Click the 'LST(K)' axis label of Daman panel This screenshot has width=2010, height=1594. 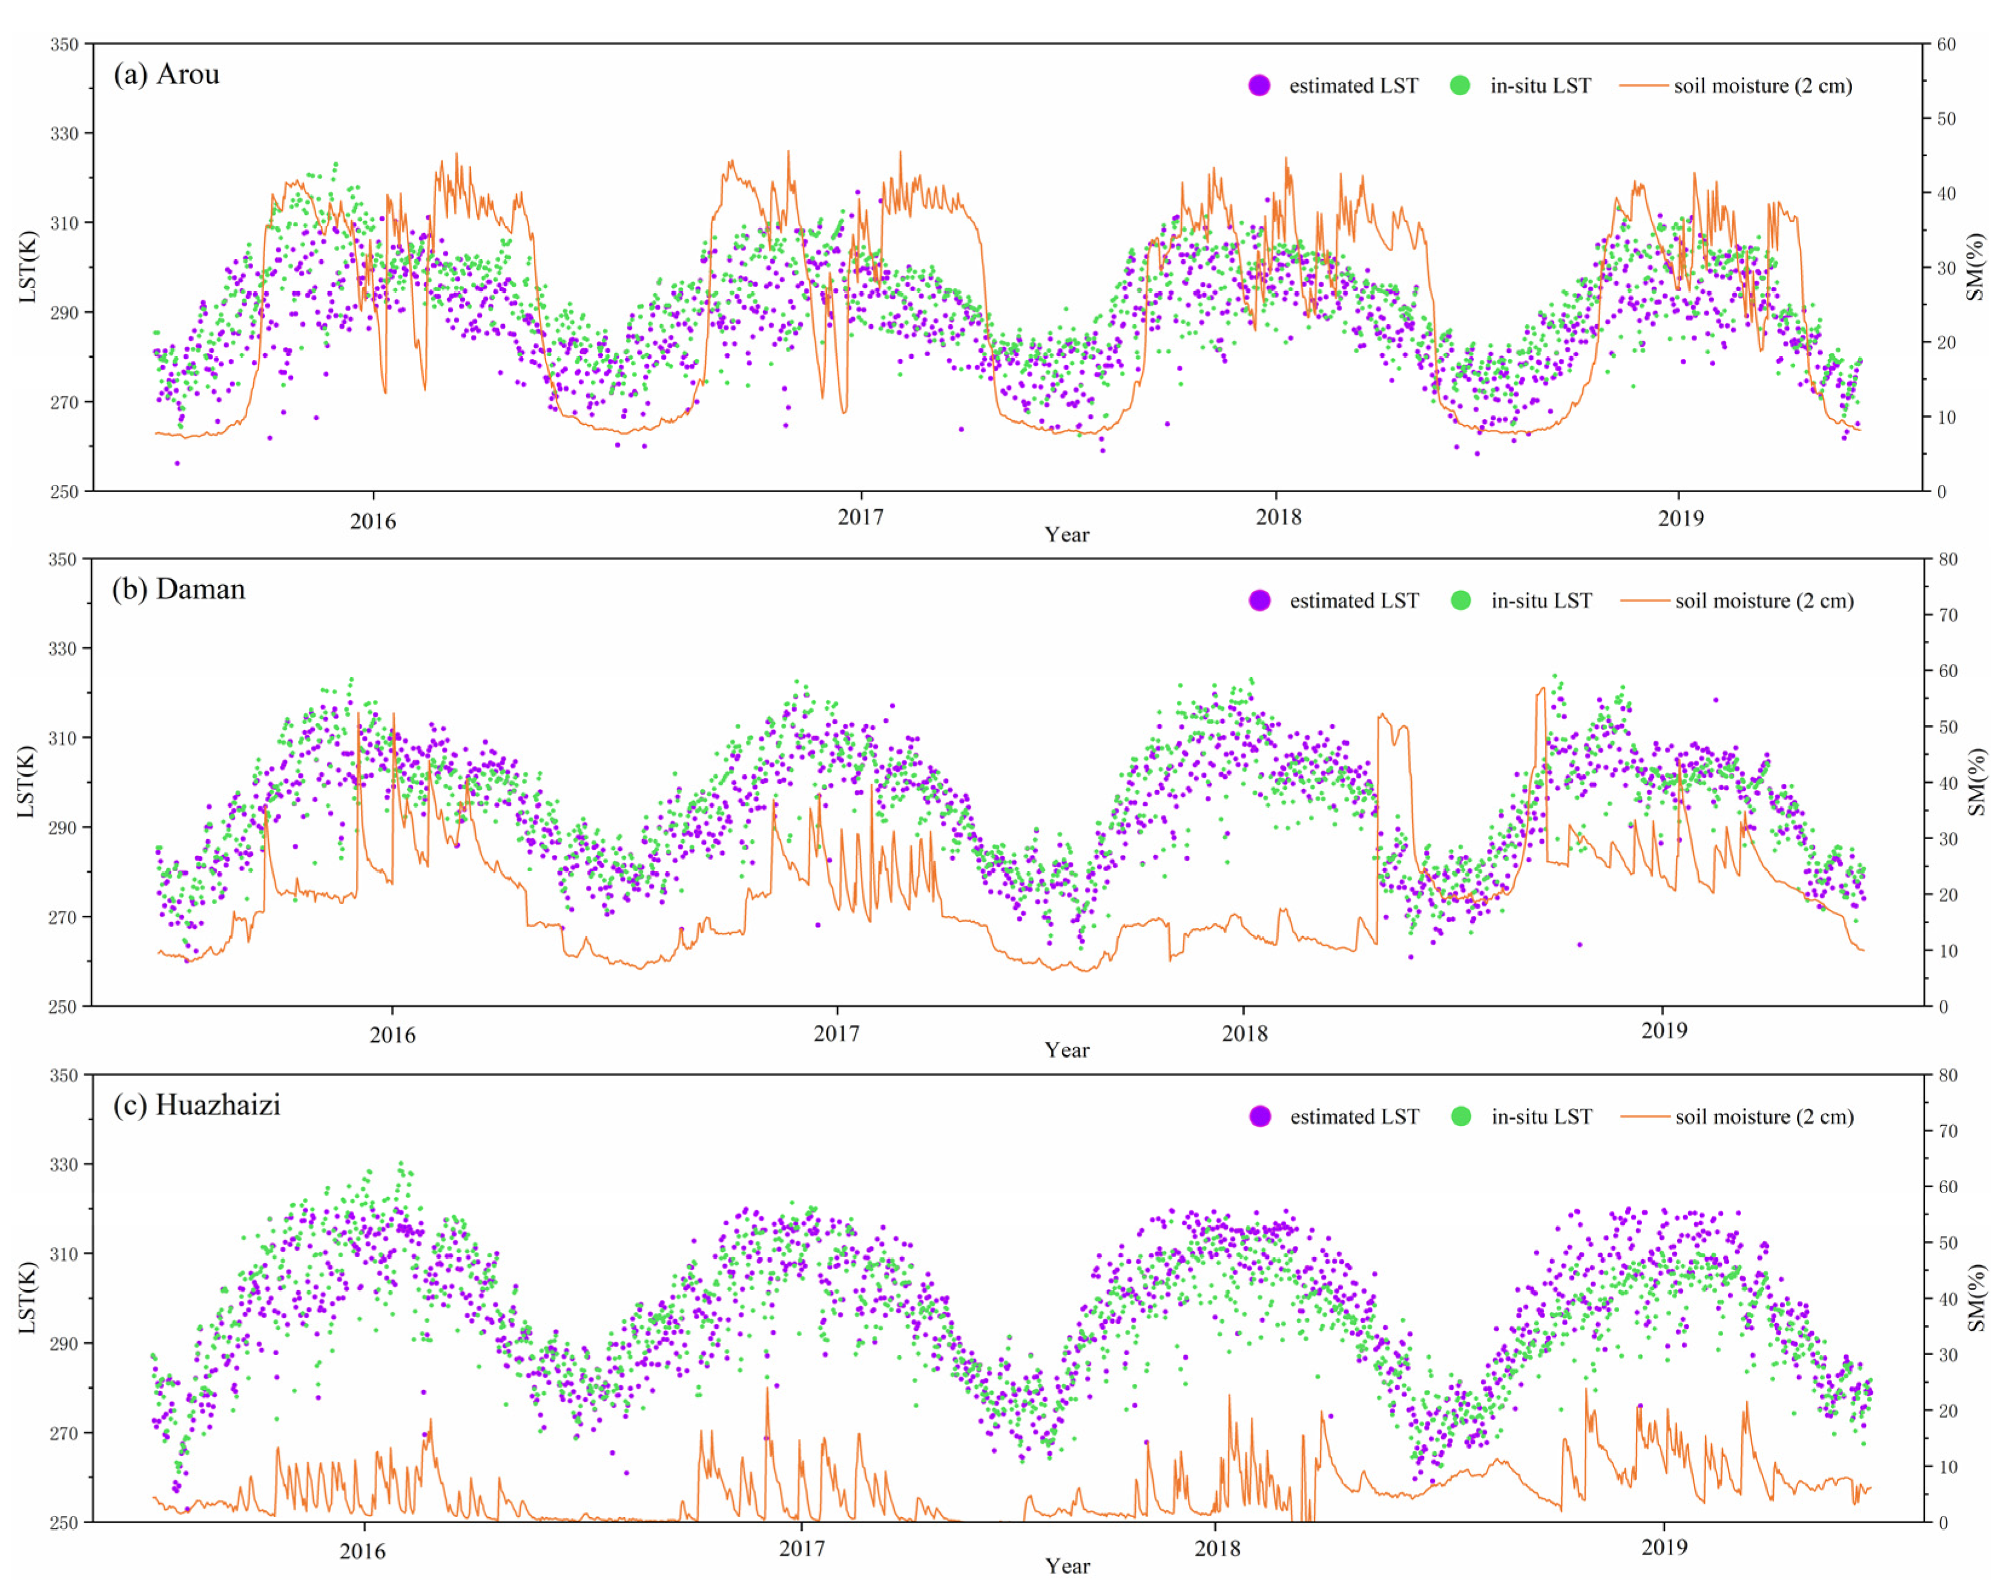[x=26, y=782]
